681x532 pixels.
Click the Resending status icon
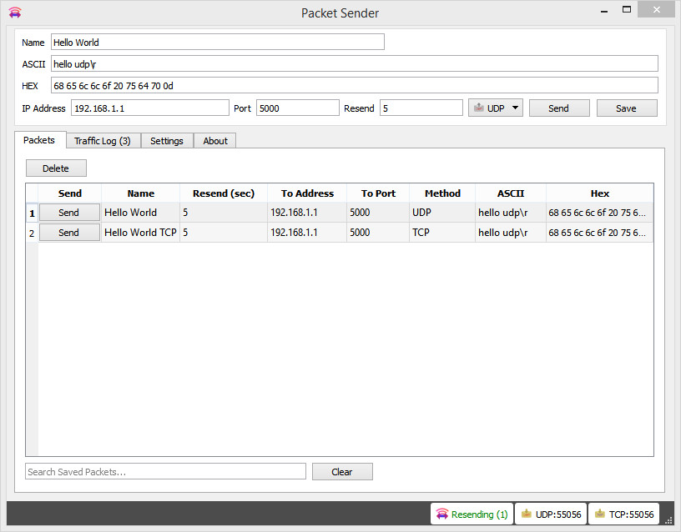[x=442, y=514]
